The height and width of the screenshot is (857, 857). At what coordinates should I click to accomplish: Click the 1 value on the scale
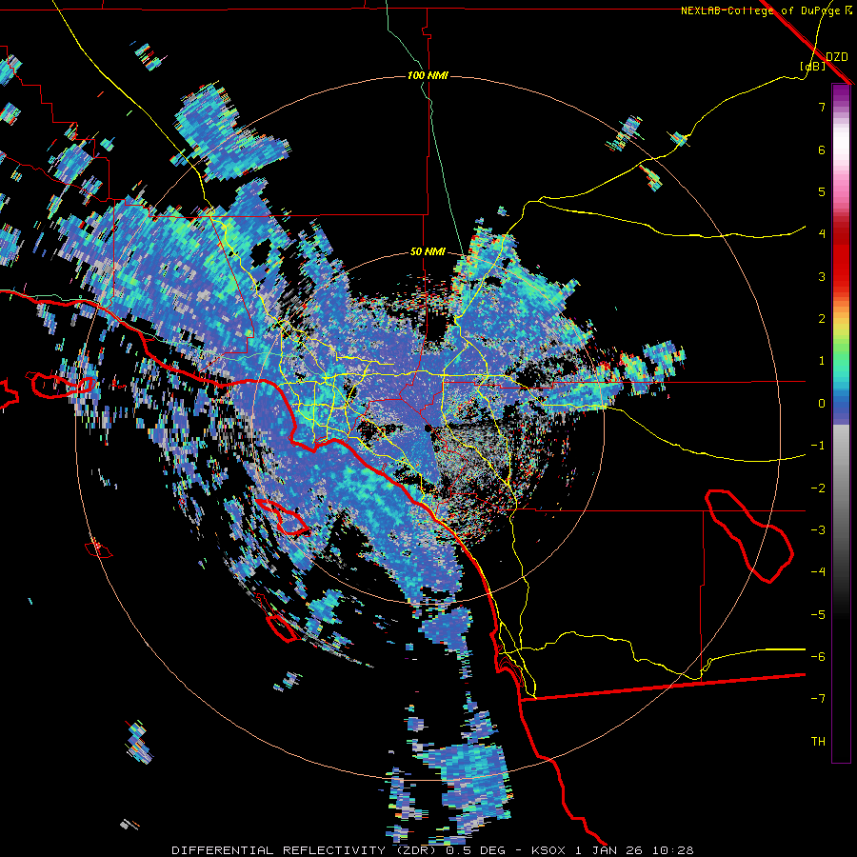tap(822, 361)
